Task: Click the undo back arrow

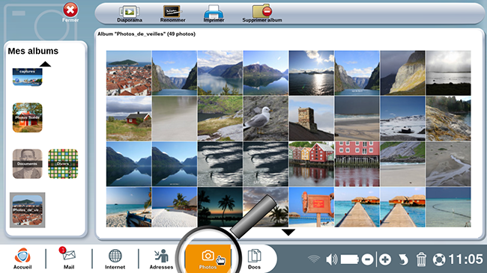Action: [x=403, y=260]
